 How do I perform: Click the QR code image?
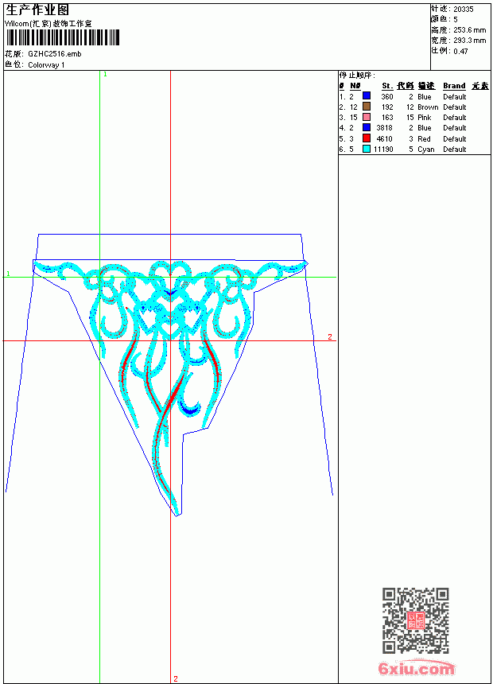tap(416, 620)
